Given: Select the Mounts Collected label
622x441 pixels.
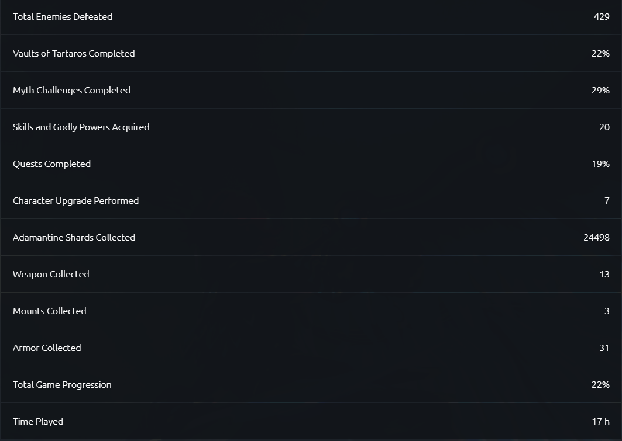Looking at the screenshot, I should pos(49,311).
